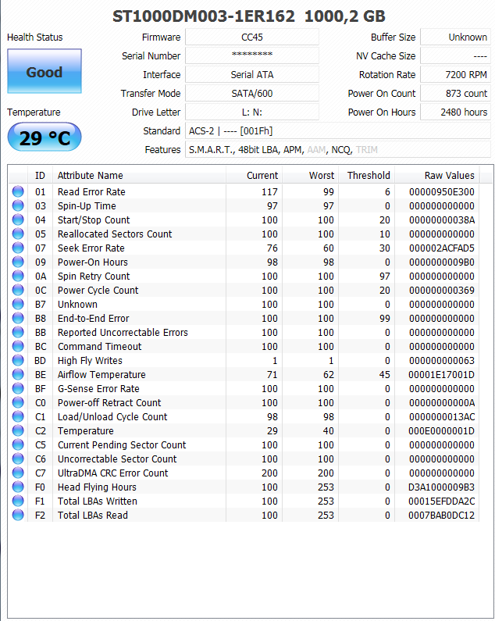Click the status orb for Command Timeout

[x=18, y=346]
